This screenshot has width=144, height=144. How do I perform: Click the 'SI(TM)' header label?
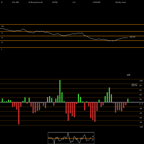pos(55,2)
